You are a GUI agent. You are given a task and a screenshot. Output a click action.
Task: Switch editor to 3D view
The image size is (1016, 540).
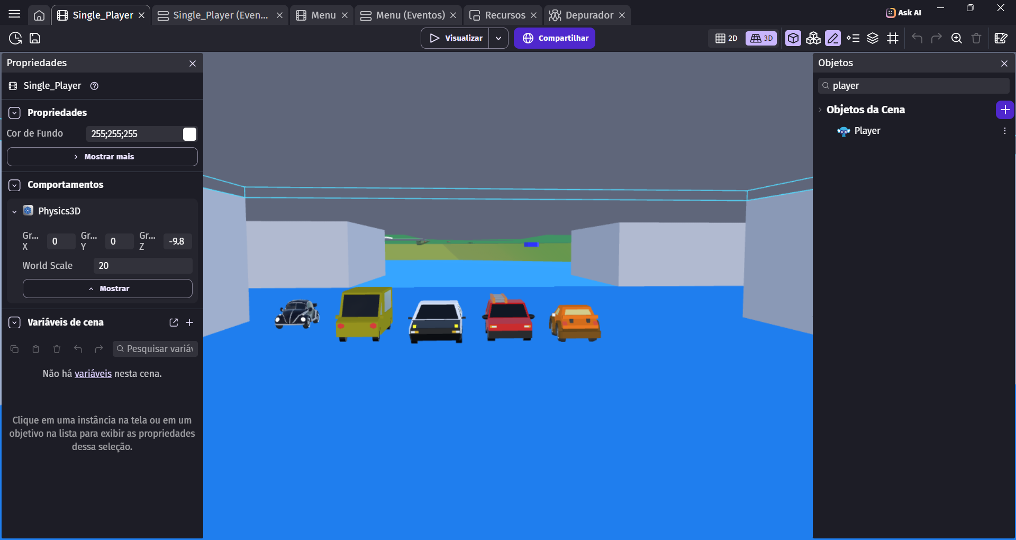pyautogui.click(x=761, y=38)
